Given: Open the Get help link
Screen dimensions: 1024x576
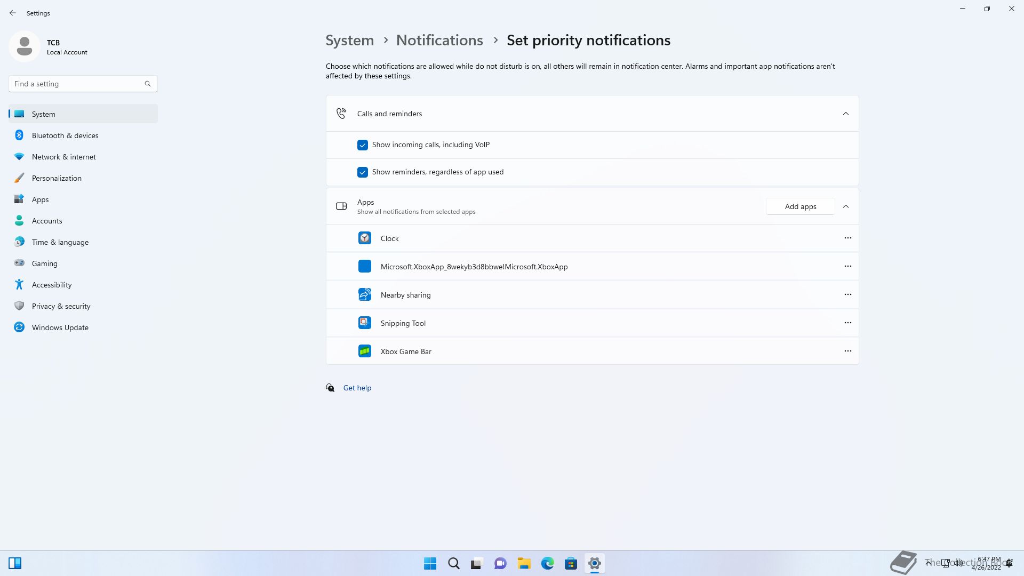Looking at the screenshot, I should coord(357,388).
